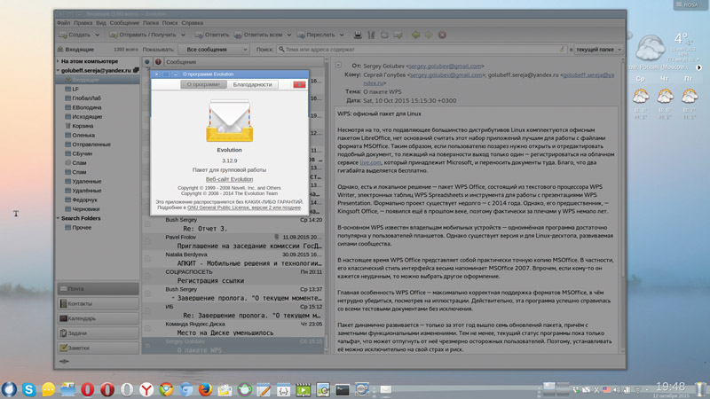The width and height of the screenshot is (710, 399).
Task: Click the volume icon in the system tray
Action: (617, 389)
